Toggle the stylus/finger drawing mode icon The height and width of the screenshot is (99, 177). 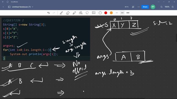pos(133,7)
